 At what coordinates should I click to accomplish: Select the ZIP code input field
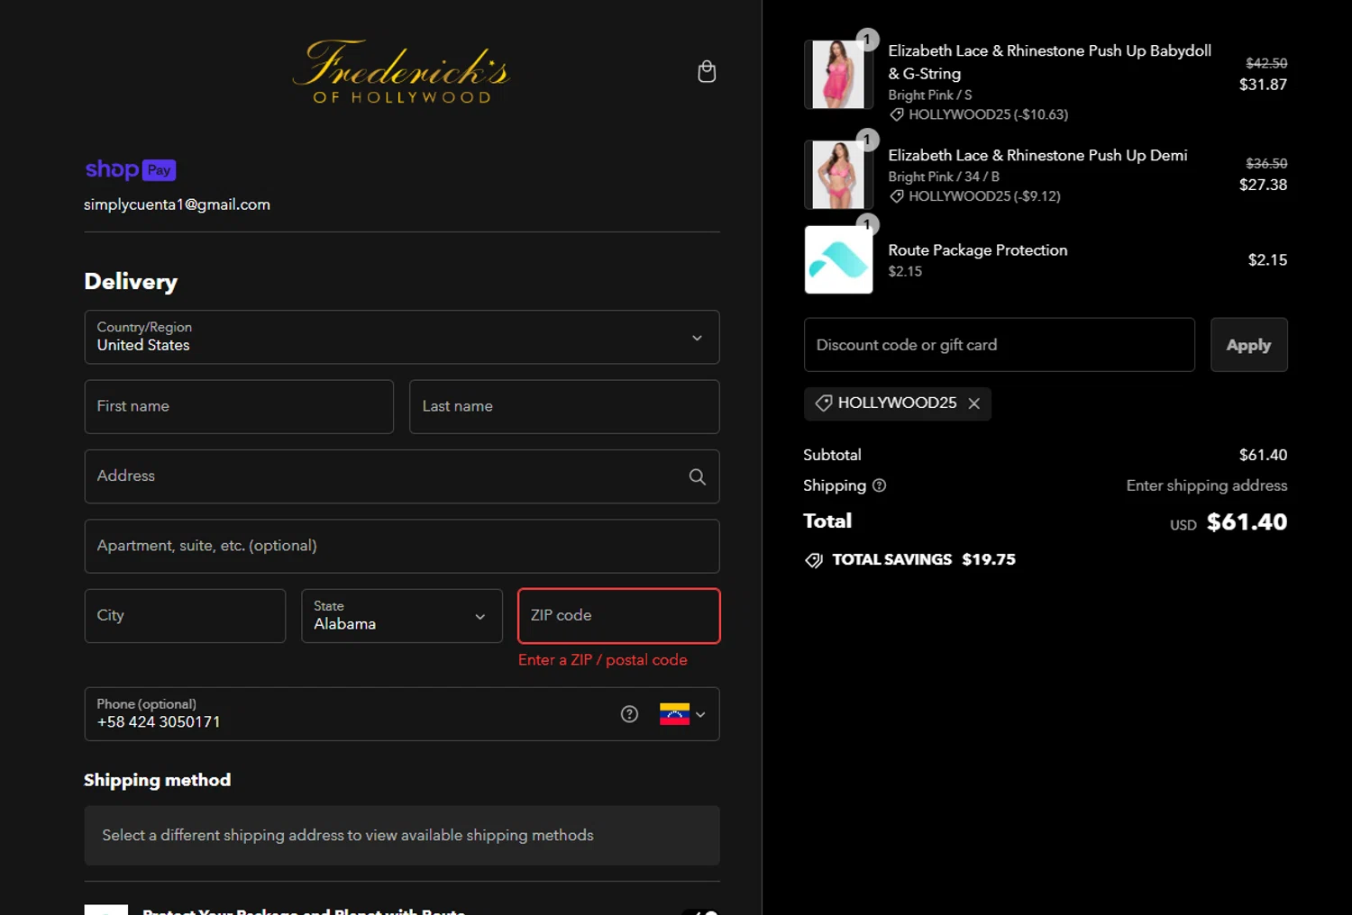pos(619,616)
